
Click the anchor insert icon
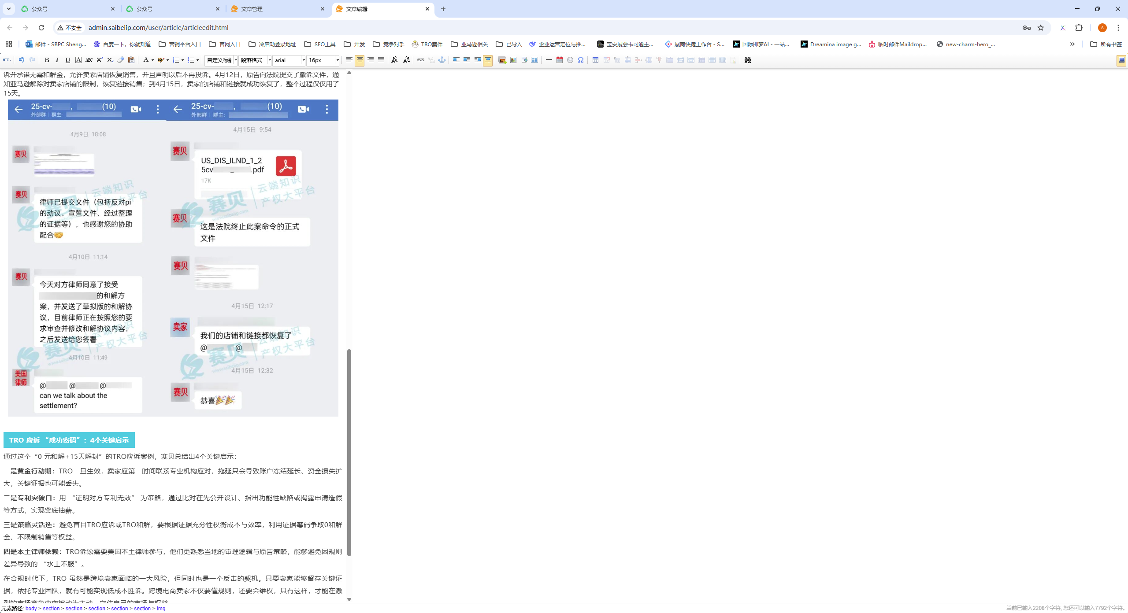pyautogui.click(x=442, y=60)
